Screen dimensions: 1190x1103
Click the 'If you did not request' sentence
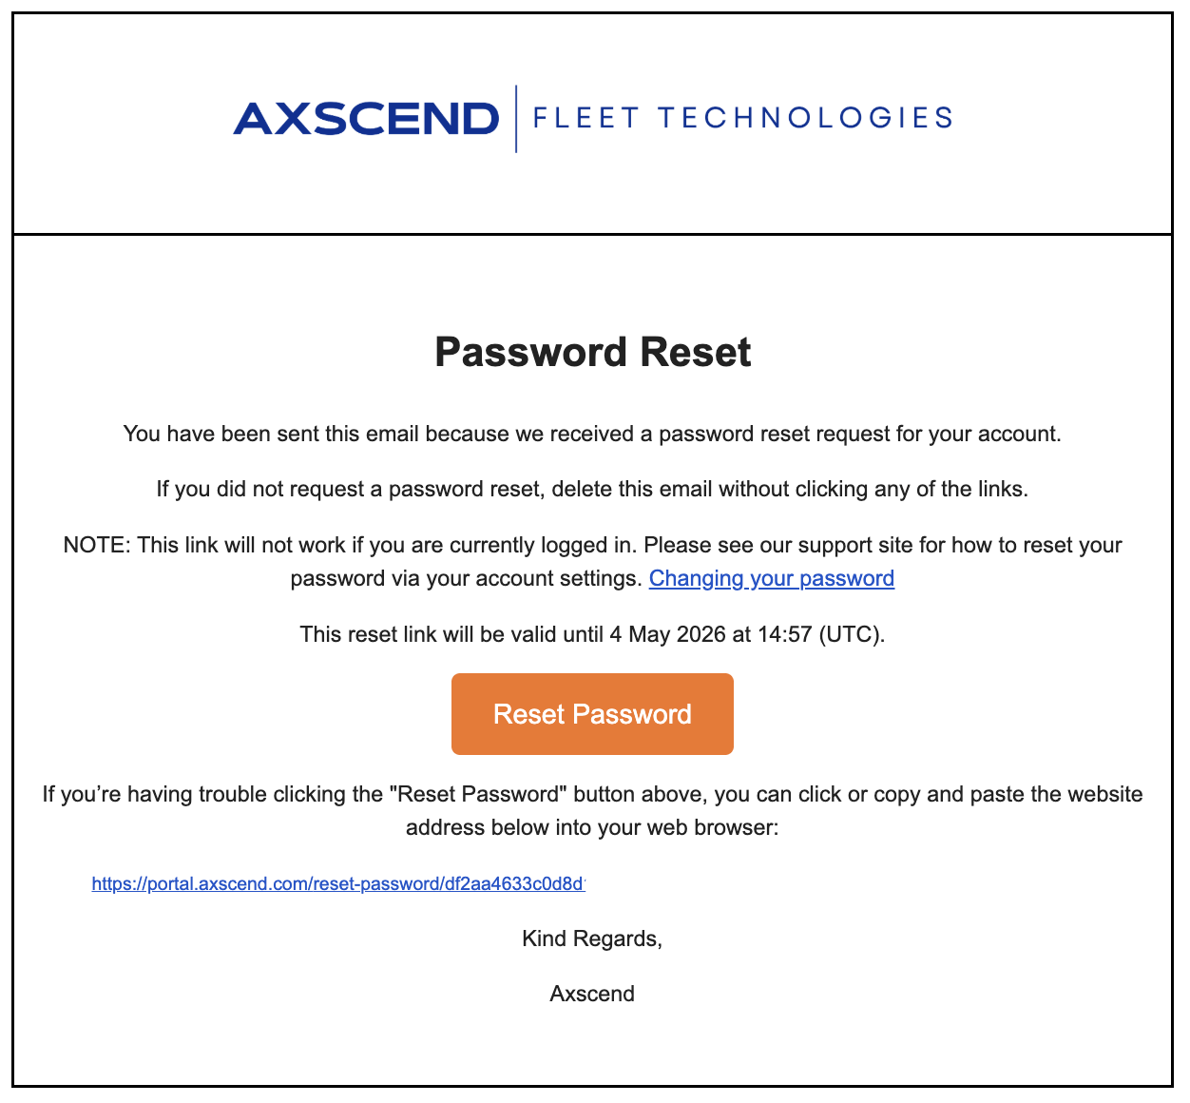coord(592,489)
